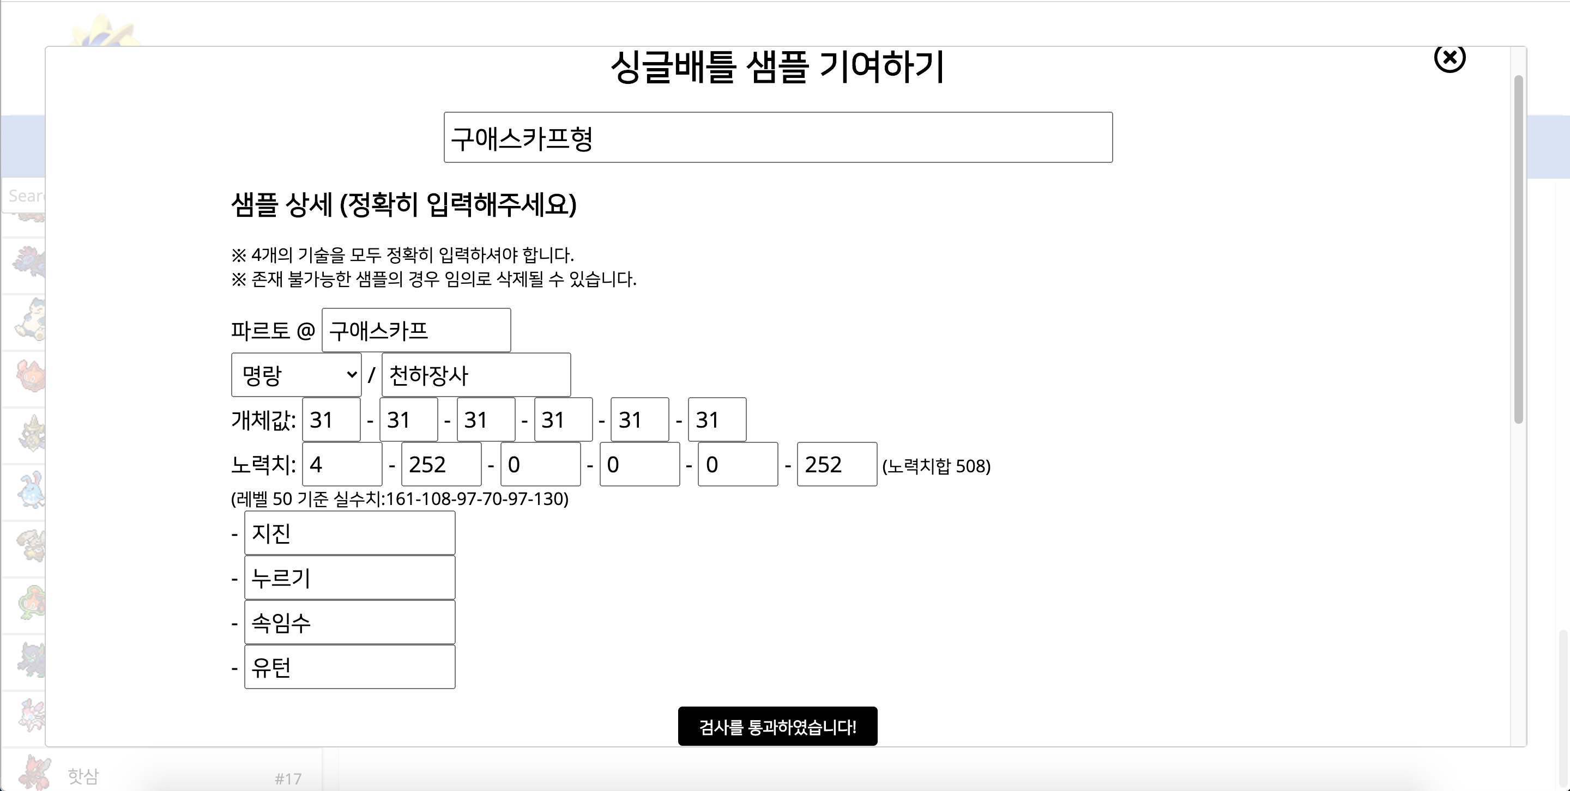This screenshot has height=791, width=1570.
Task: Click the sample title field 구애스카프형
Action: (x=778, y=138)
